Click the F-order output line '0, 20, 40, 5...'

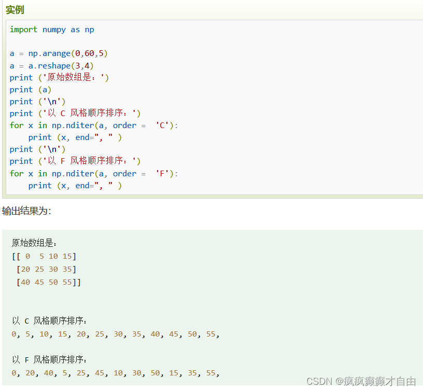click(x=116, y=373)
